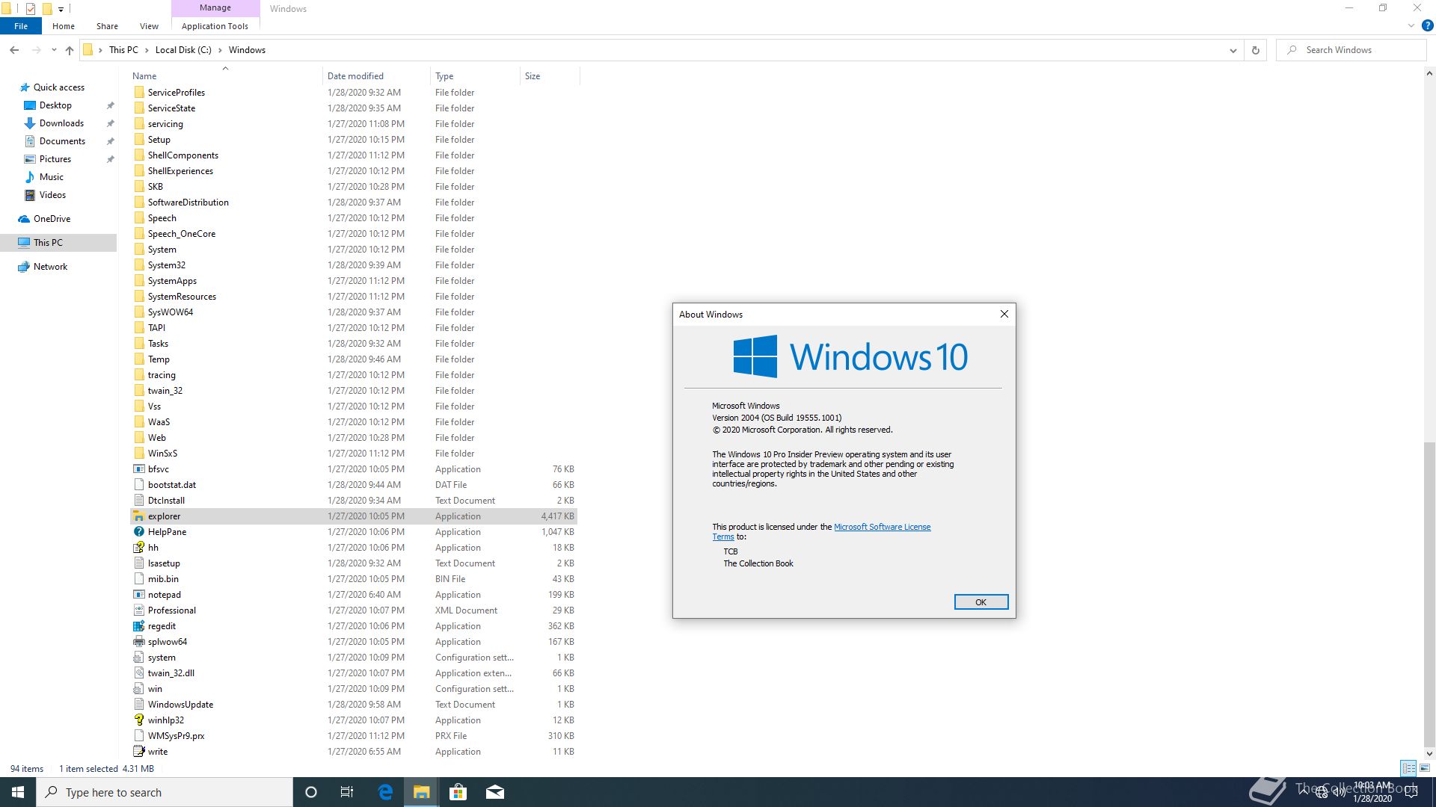The image size is (1436, 807).
Task: Click the Network icon in navigation pane
Action: pos(24,267)
